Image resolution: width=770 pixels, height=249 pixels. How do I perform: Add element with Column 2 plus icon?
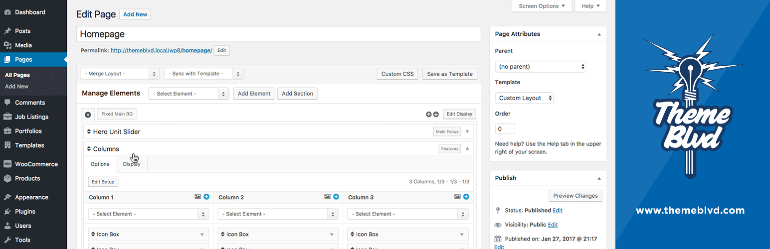[x=336, y=197]
